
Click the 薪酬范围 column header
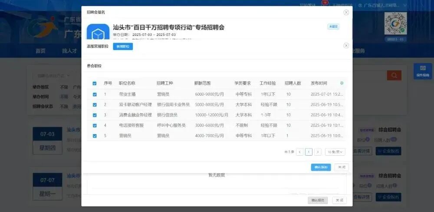pyautogui.click(x=203, y=83)
